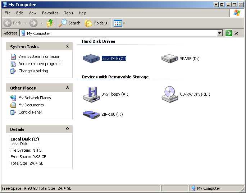This screenshot has width=246, height=193.
Task: Click the View system information icon
Action: coord(13,56)
